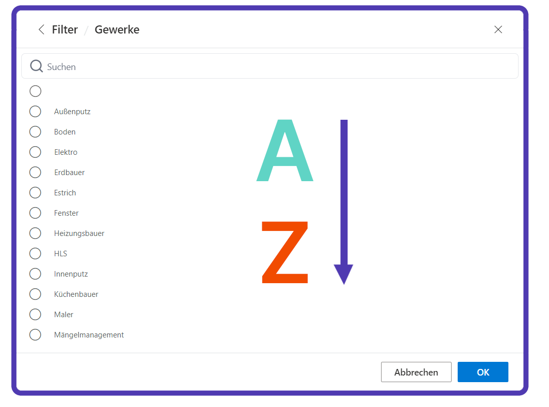Click the magnifying glass search icon
Image resolution: width=549 pixels, height=407 pixels.
[36, 66]
